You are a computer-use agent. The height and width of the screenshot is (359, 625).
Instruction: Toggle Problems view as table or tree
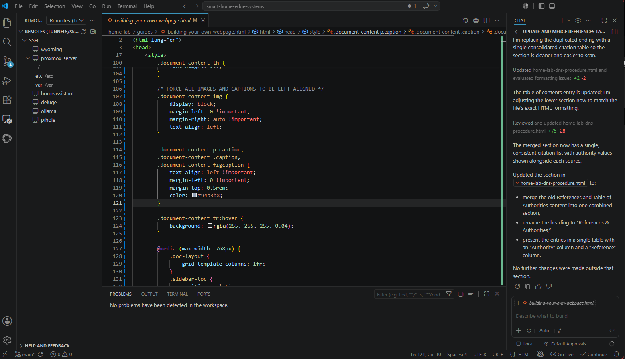point(470,294)
